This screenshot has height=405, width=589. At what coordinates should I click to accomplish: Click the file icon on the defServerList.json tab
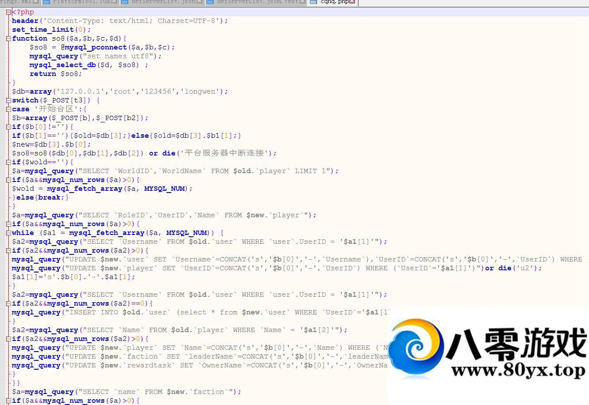pos(124,2)
